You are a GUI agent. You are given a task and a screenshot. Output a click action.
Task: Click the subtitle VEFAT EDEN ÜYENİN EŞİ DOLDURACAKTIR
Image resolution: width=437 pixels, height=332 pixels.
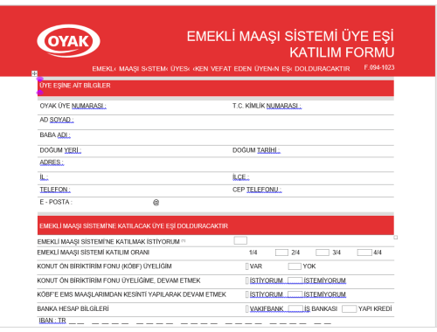pyautogui.click(x=280, y=69)
